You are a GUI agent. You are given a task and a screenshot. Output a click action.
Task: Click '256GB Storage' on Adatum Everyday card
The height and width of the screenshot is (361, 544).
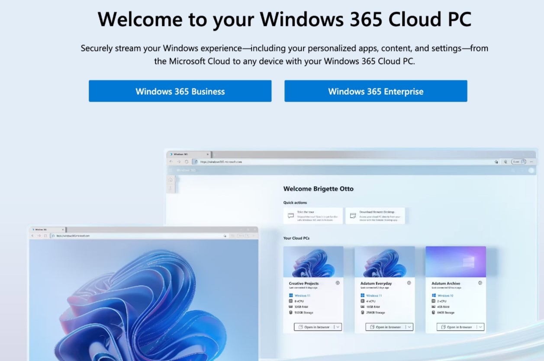point(375,312)
